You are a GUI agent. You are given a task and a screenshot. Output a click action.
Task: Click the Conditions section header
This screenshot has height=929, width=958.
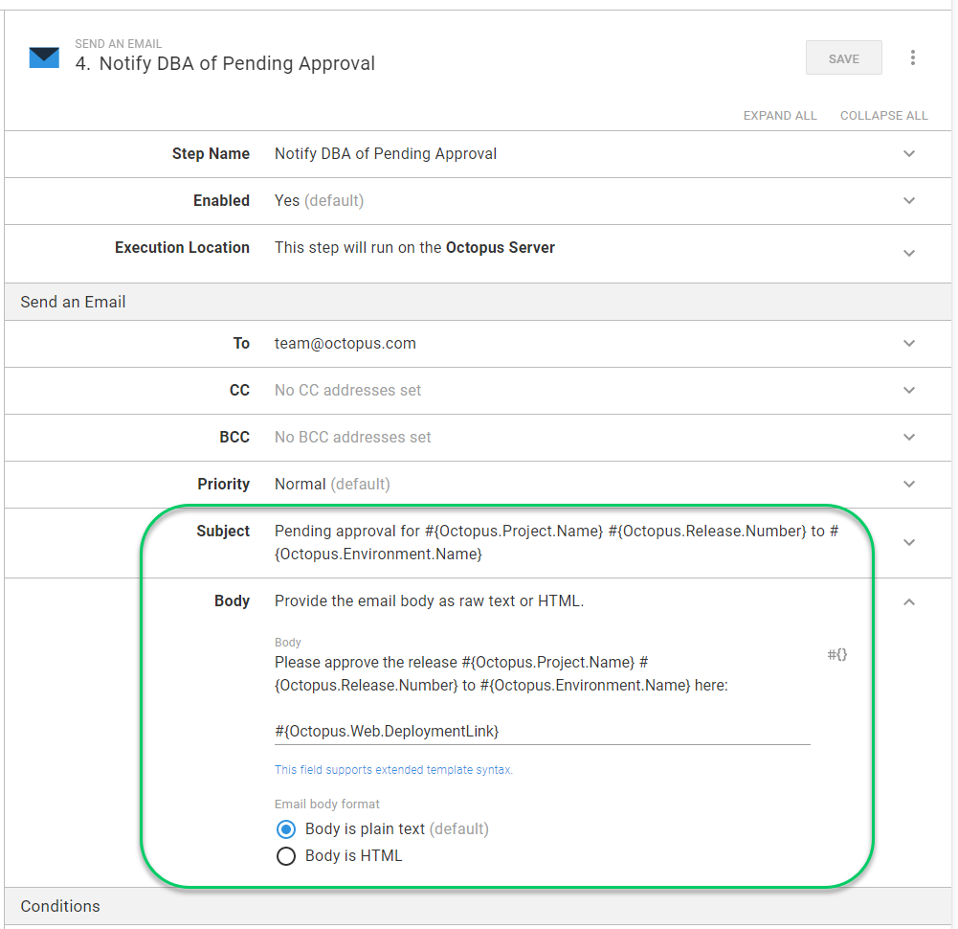(x=60, y=906)
